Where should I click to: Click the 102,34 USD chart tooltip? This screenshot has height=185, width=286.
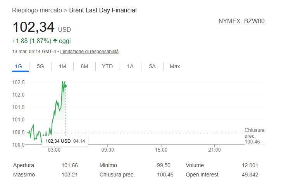(65, 141)
